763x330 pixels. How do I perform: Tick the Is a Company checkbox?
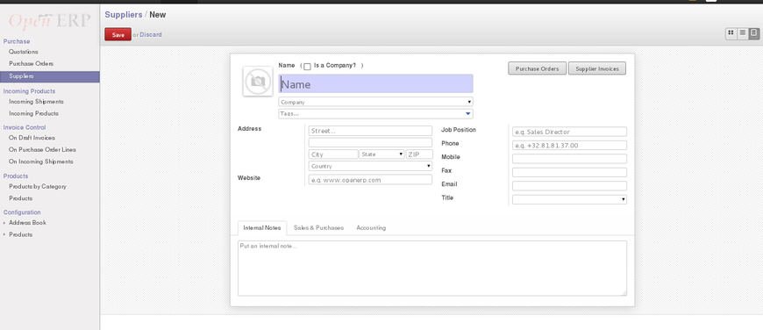coord(307,67)
